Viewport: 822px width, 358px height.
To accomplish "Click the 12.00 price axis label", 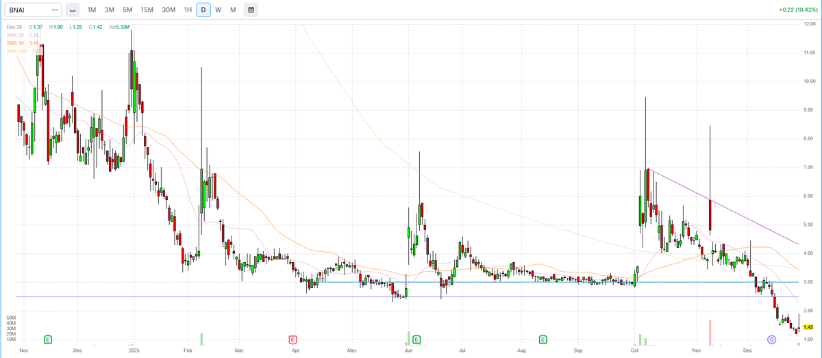I will click(808, 24).
